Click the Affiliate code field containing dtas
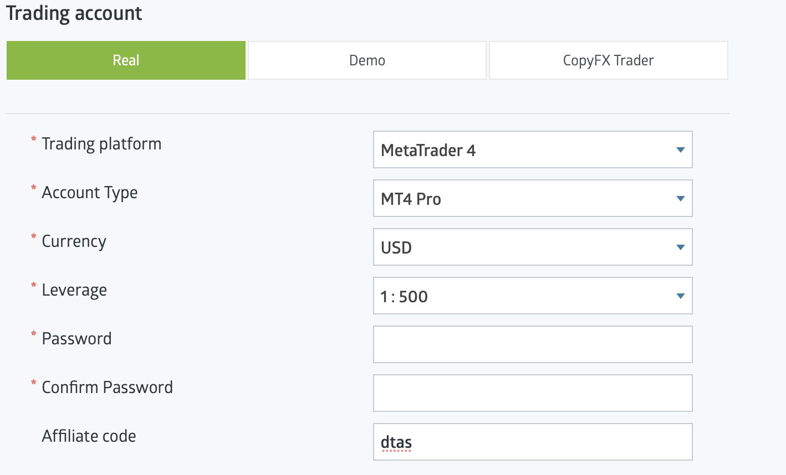786x475 pixels. (x=532, y=442)
